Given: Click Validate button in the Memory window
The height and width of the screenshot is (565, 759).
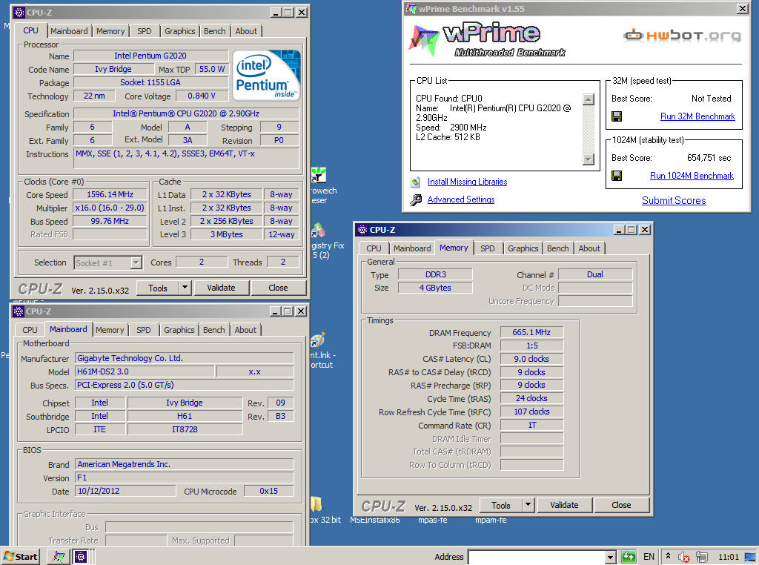Looking at the screenshot, I should (x=564, y=505).
